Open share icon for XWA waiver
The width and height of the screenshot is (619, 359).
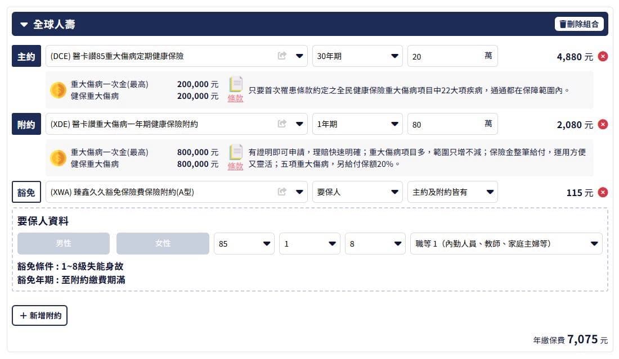coord(282,192)
